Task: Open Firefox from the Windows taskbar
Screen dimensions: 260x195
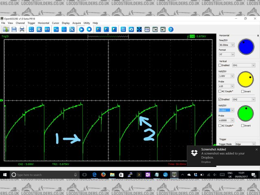Action: (x=103, y=175)
